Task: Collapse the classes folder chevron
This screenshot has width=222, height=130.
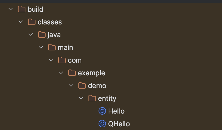Action: 21,22
